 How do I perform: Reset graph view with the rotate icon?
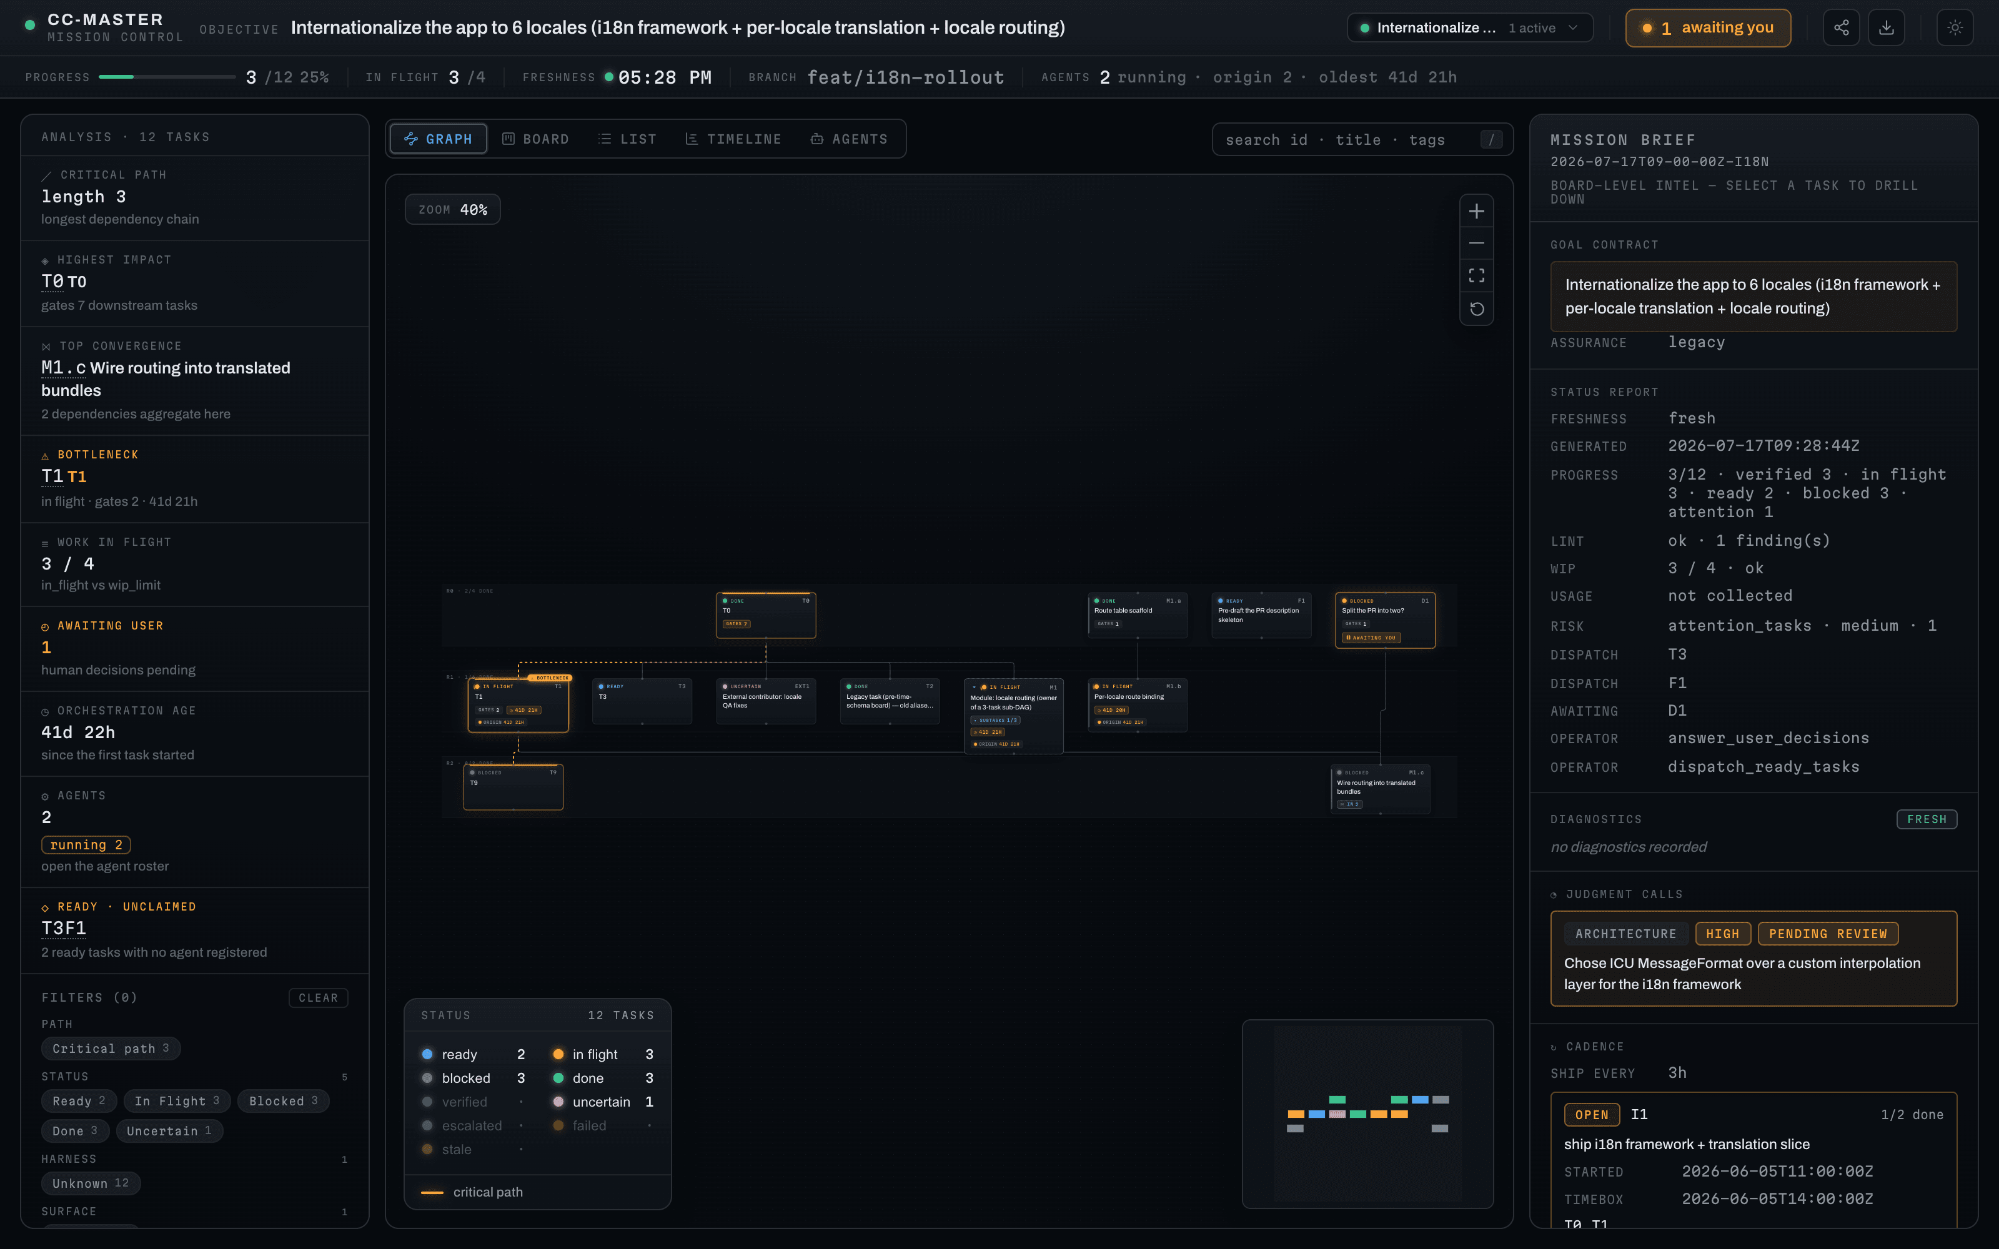click(1476, 309)
